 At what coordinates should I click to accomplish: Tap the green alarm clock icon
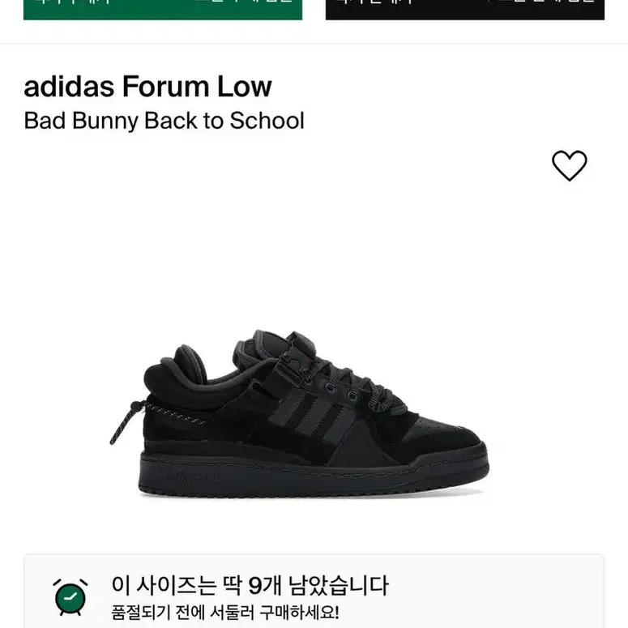pos(70,597)
